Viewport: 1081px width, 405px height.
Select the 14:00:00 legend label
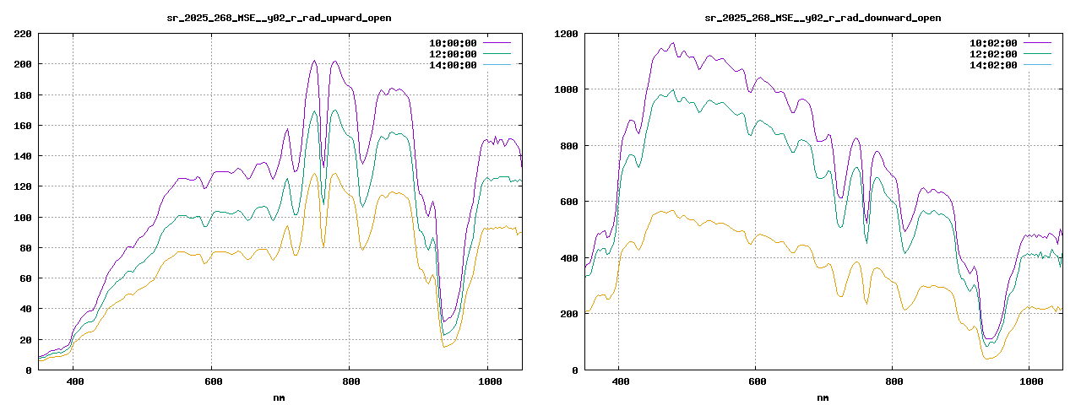tap(453, 65)
